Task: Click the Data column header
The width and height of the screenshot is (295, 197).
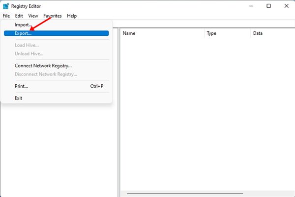Action: tap(273, 33)
